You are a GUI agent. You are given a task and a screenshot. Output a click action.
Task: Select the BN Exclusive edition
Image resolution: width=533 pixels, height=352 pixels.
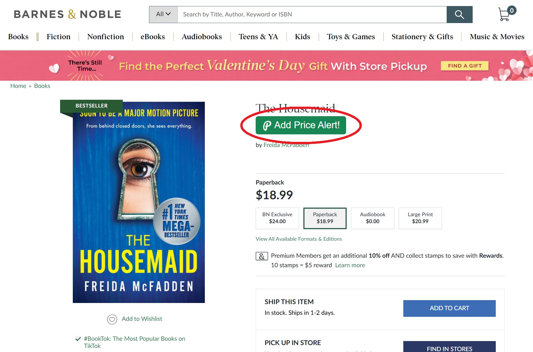click(277, 218)
